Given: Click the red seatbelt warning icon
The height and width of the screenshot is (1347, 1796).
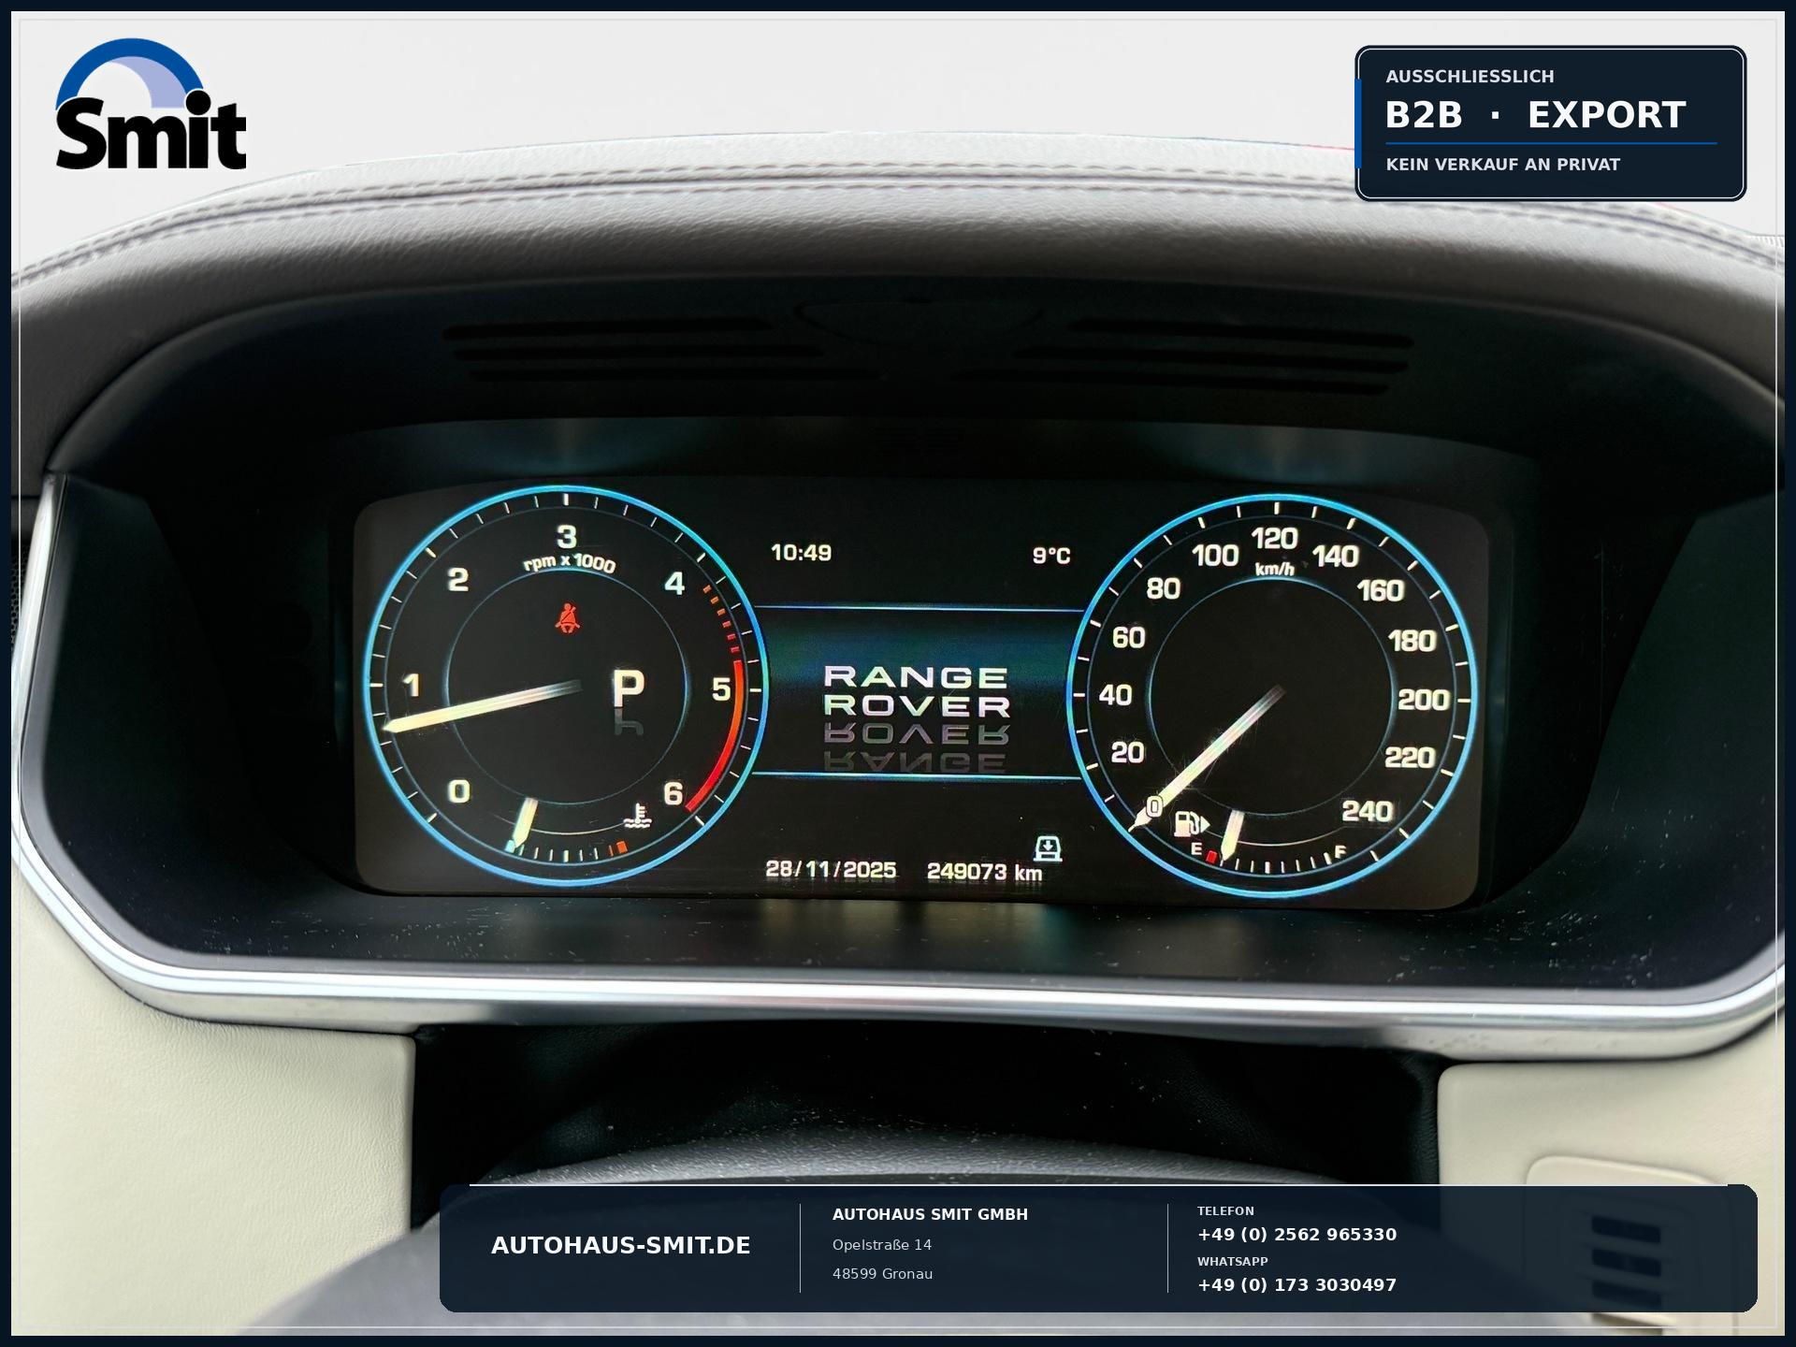Looking at the screenshot, I should tap(567, 618).
